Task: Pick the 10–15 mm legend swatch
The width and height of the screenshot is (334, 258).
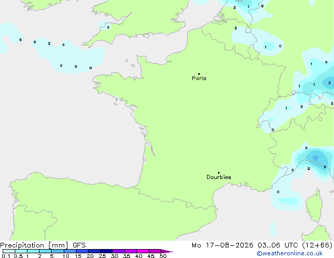Action: coord(70,251)
